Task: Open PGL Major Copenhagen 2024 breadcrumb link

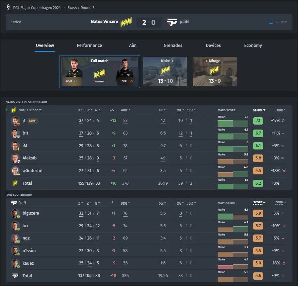Action: tap(37, 8)
